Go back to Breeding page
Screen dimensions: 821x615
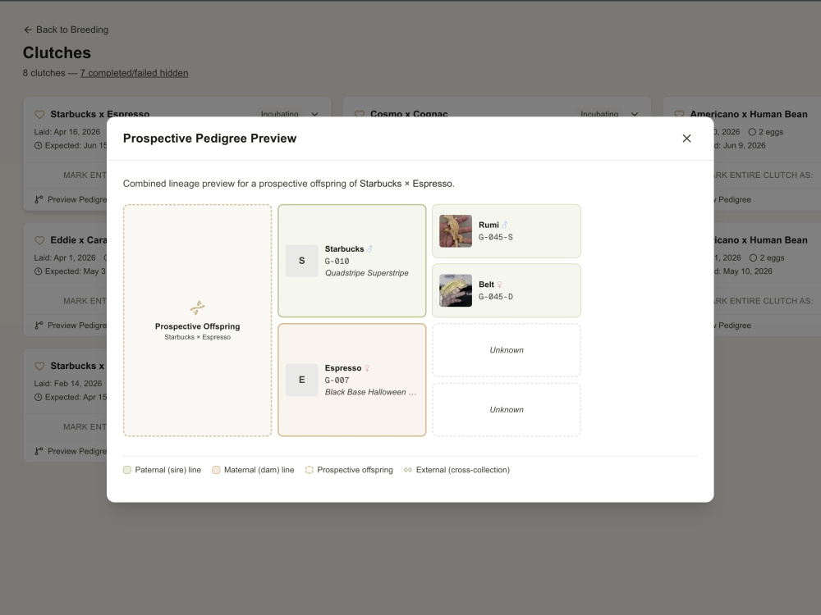click(x=66, y=30)
